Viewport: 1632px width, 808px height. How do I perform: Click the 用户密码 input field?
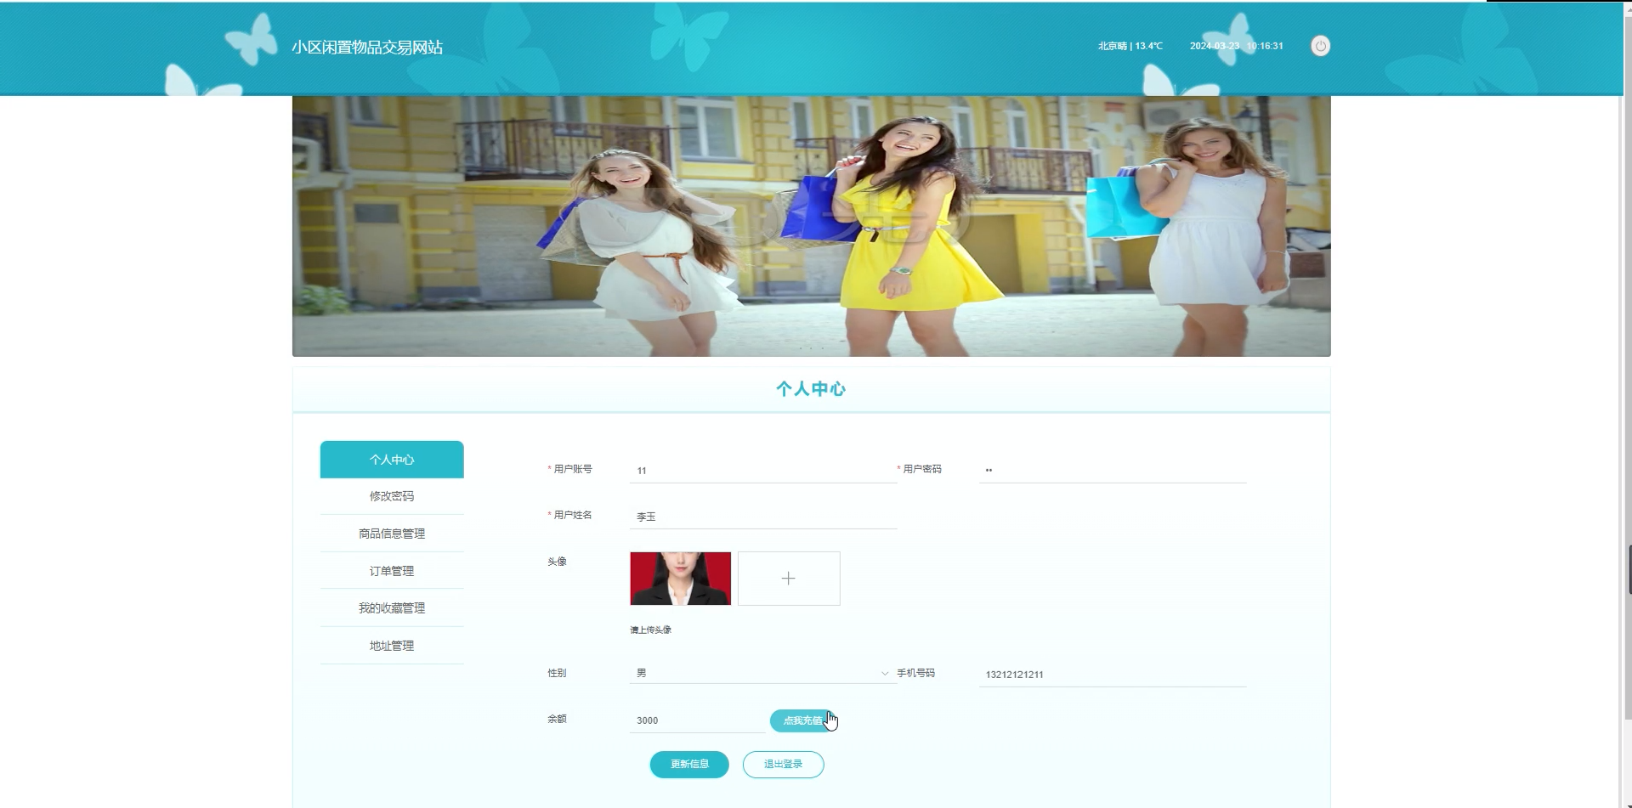[1113, 470]
